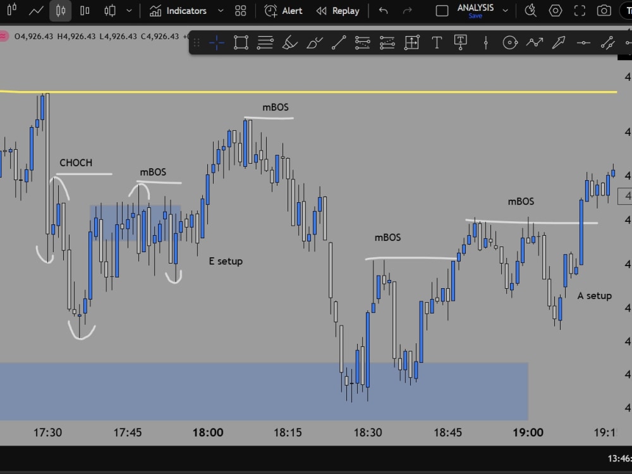
Task: Open the ANALYSIS layout name
Action: pos(475,7)
